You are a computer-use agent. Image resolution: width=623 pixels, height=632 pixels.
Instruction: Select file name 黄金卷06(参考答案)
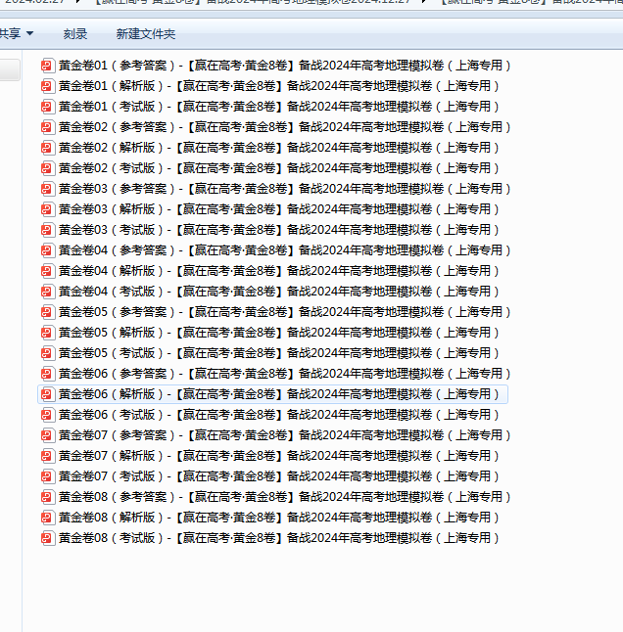click(x=285, y=374)
